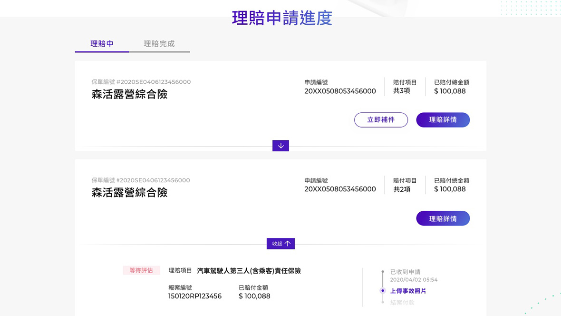Collapse details with the 收起 button

[x=280, y=244]
